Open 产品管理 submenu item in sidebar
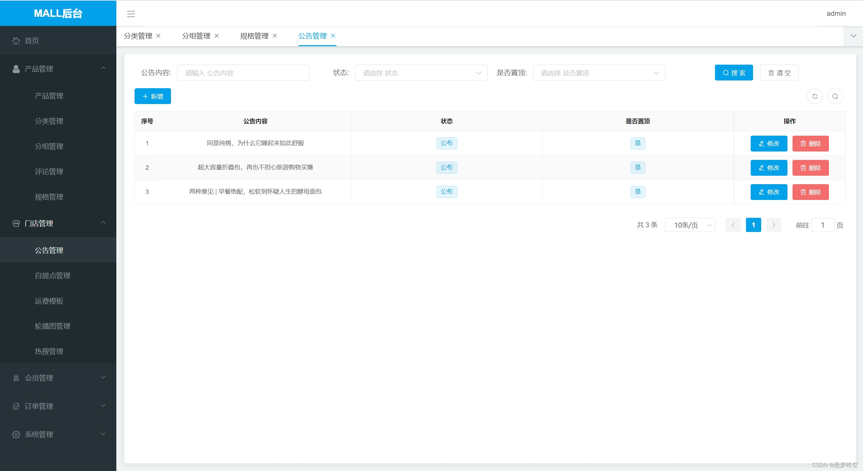Image resolution: width=863 pixels, height=471 pixels. point(58,96)
